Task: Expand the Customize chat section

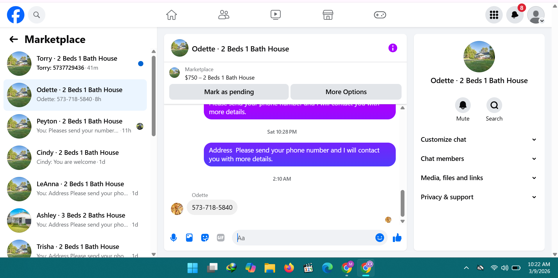Action: pyautogui.click(x=479, y=139)
